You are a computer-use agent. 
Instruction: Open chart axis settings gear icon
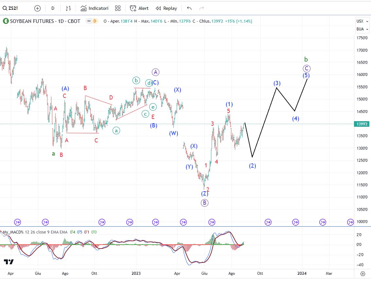pyautogui.click(x=362, y=273)
